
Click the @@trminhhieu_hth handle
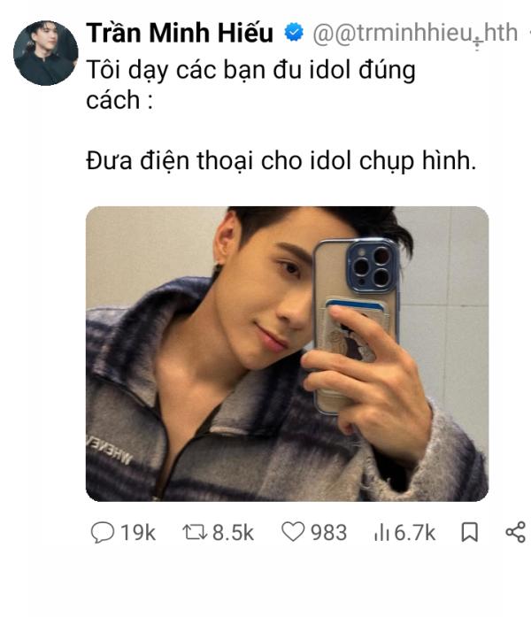pyautogui.click(x=415, y=33)
